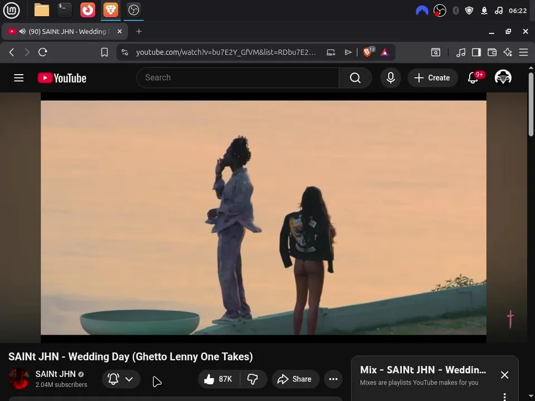This screenshot has height=401, width=535.
Task: Launch the Terminal from the panel
Action: 65,10
